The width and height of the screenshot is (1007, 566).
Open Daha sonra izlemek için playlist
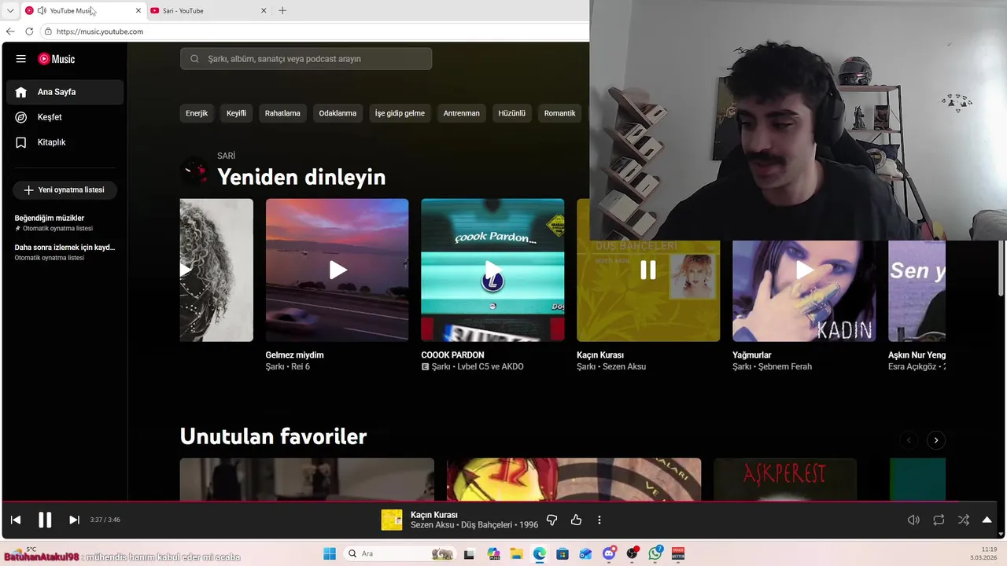pyautogui.click(x=65, y=252)
